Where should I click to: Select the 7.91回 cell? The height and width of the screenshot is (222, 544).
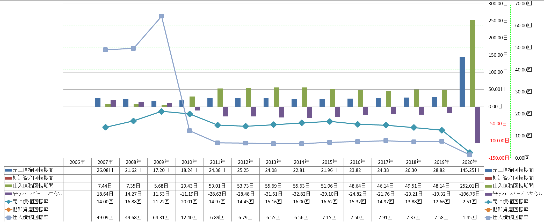pos(386,218)
